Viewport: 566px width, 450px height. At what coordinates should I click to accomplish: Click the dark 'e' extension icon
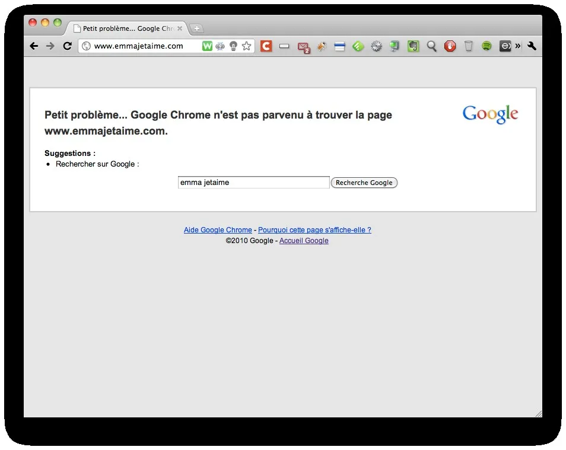[x=505, y=46]
